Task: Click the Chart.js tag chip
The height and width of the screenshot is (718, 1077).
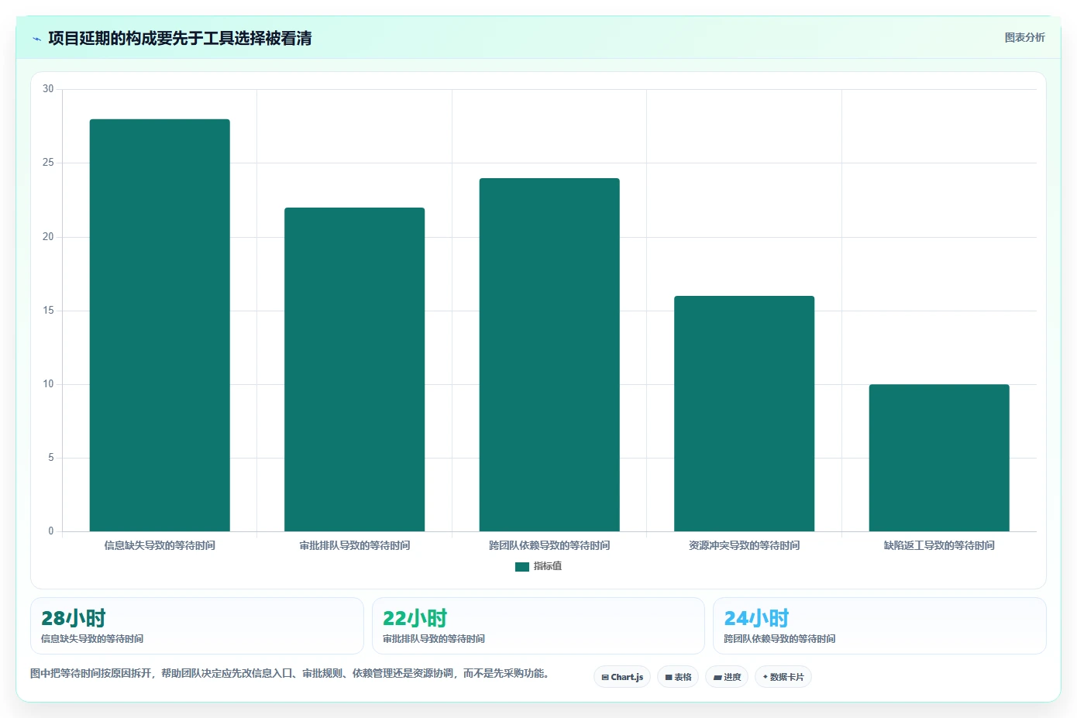Action: pyautogui.click(x=622, y=677)
